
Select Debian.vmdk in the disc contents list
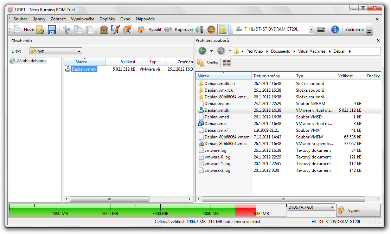pyautogui.click(x=84, y=69)
